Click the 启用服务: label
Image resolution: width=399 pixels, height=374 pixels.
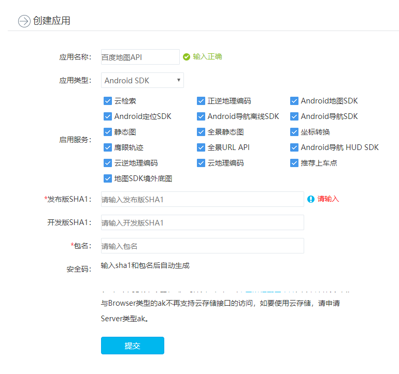pyautogui.click(x=75, y=140)
